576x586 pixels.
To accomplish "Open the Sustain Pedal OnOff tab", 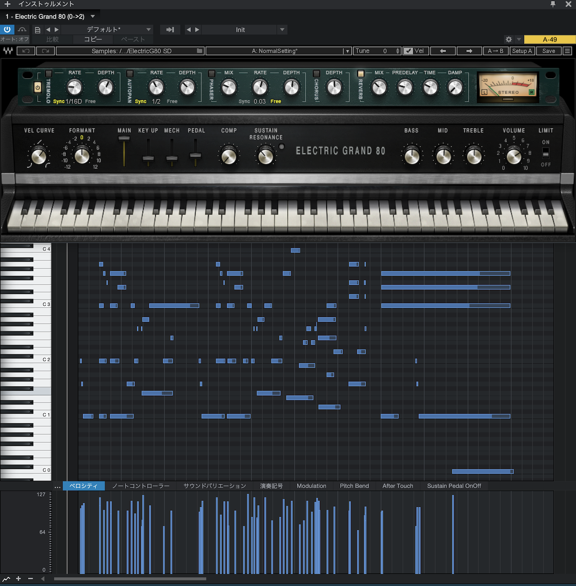I will click(454, 486).
